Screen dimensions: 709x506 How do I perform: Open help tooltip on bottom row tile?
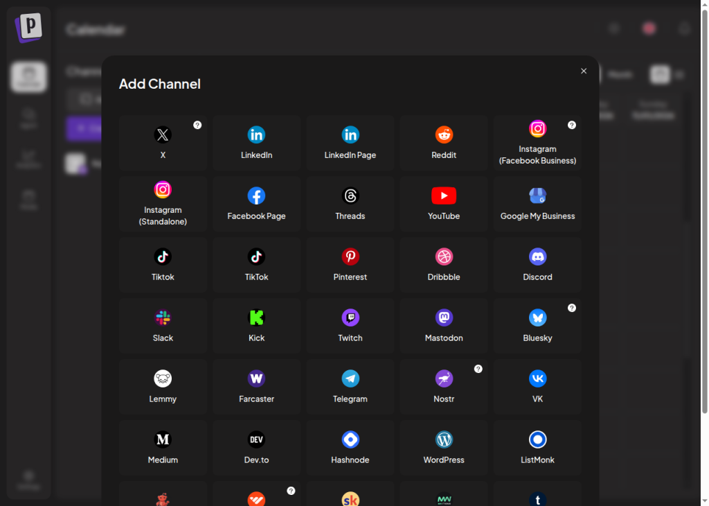click(291, 491)
